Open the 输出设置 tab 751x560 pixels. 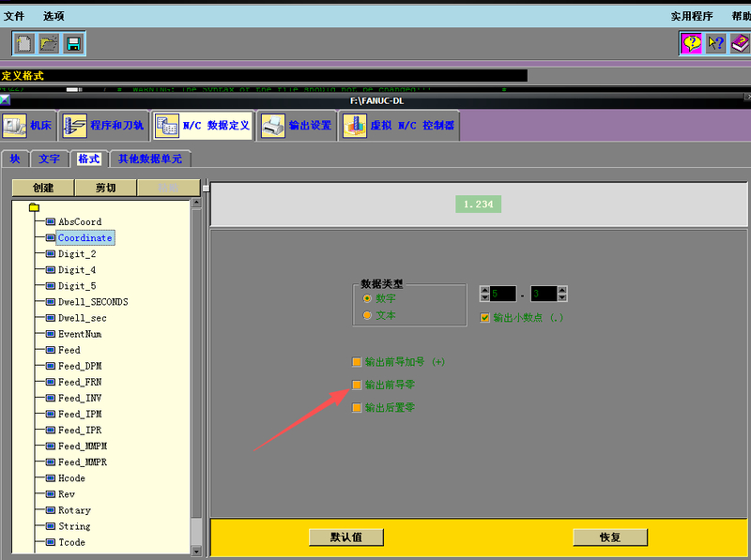point(297,126)
